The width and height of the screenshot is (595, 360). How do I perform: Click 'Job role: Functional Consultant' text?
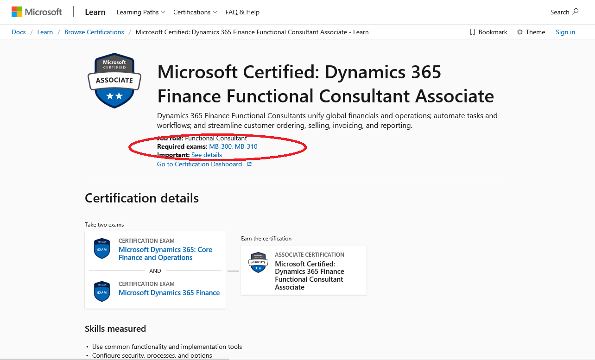tap(202, 138)
